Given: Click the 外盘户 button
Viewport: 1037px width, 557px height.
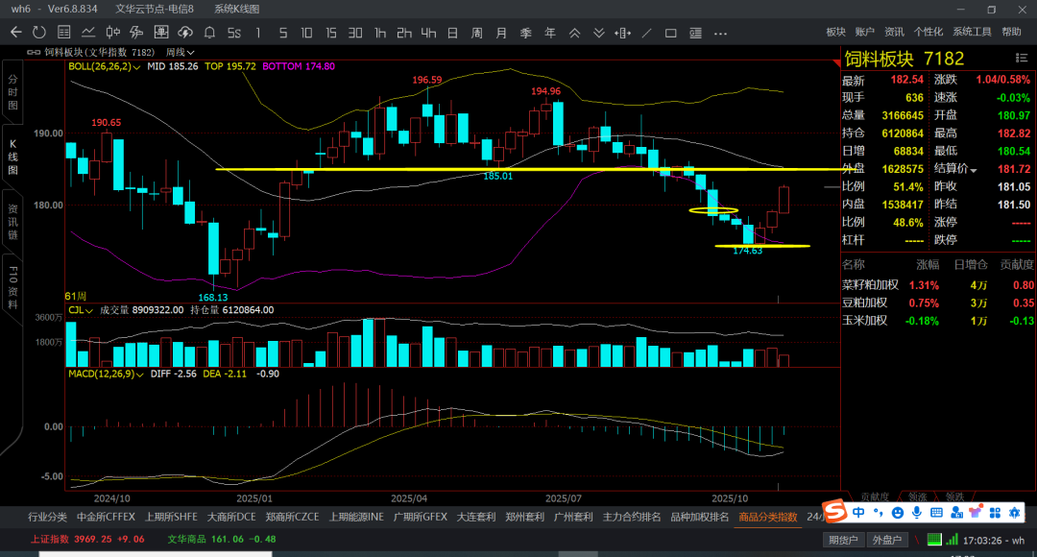Looking at the screenshot, I should pyautogui.click(x=885, y=540).
